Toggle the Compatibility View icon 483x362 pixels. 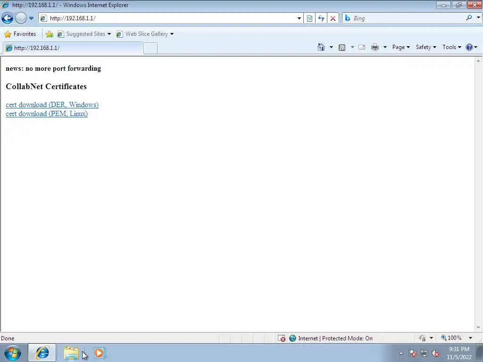click(309, 18)
